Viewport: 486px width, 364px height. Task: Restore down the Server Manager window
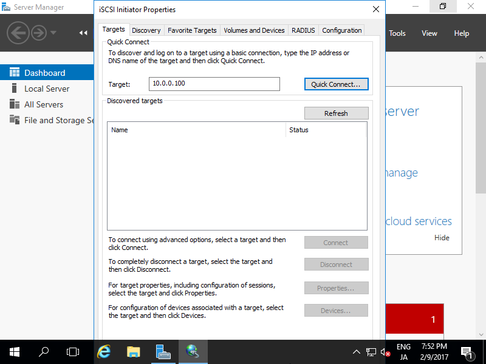pyautogui.click(x=443, y=6)
